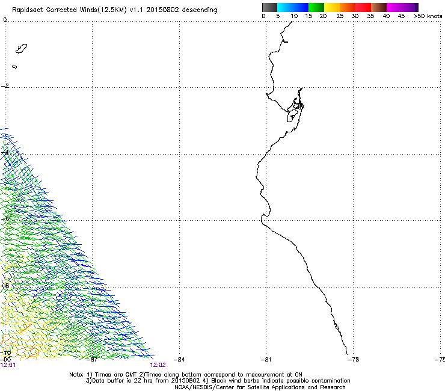Click the cyan 5-10 knots legend swatch

[284, 7]
